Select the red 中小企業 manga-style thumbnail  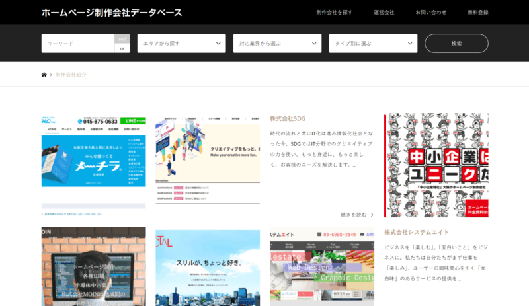click(436, 165)
